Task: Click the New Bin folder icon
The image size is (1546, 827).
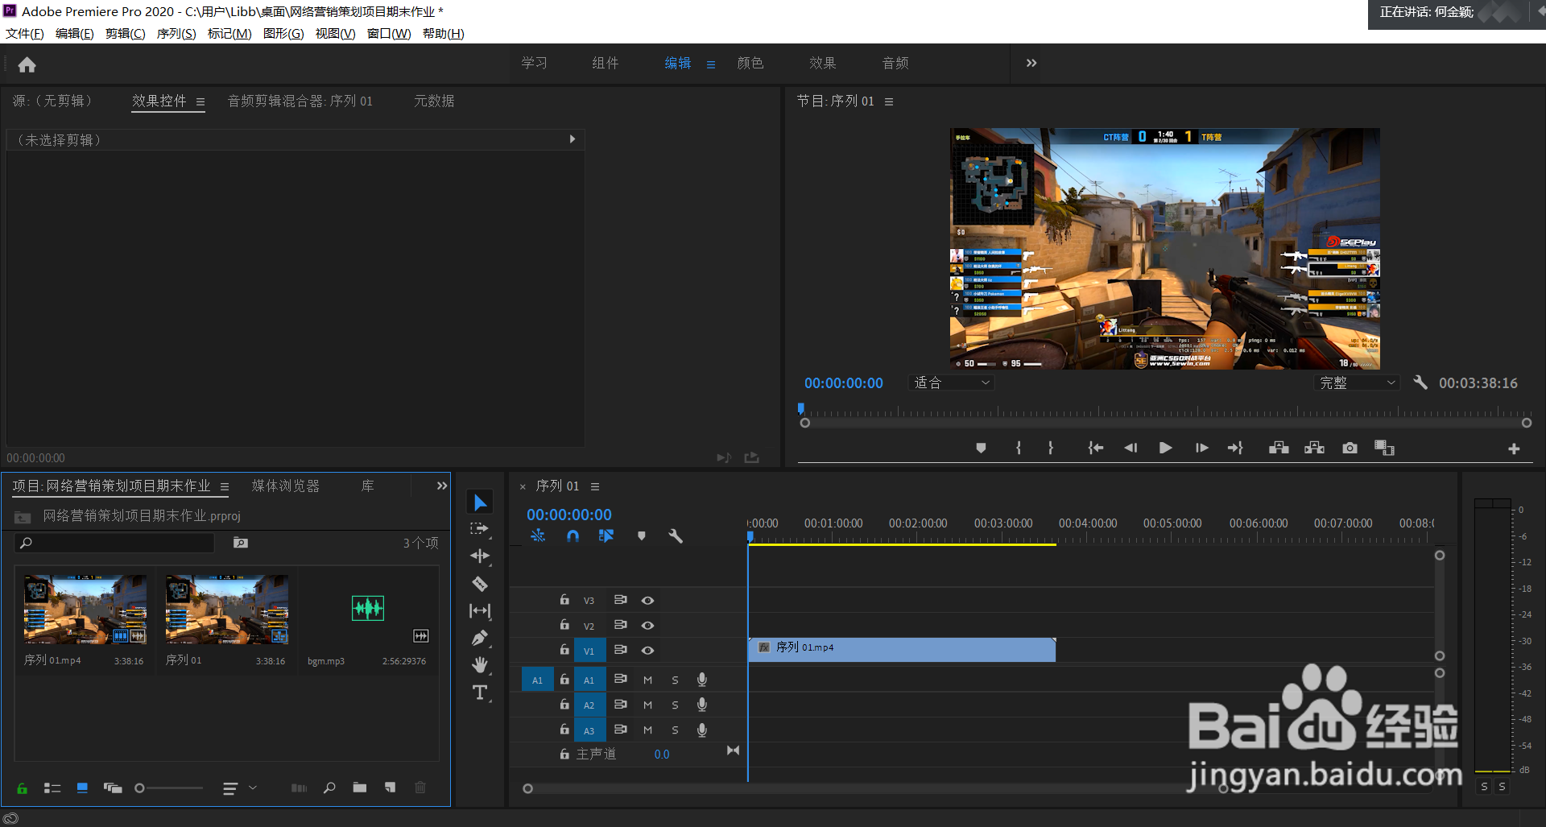Action: point(360,788)
